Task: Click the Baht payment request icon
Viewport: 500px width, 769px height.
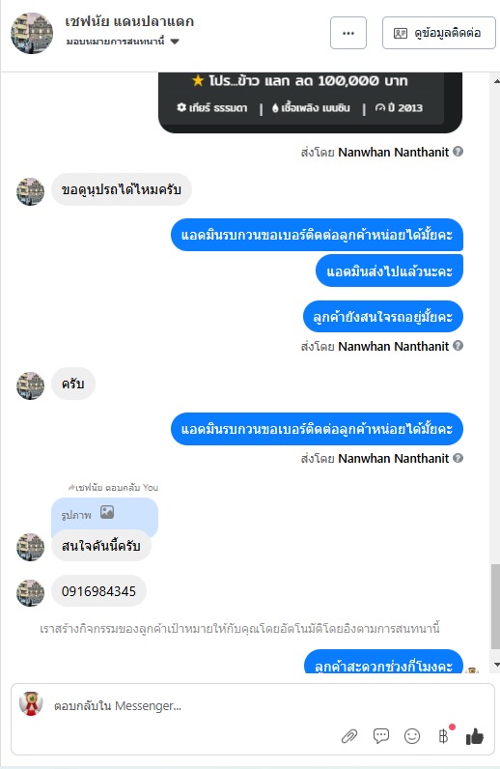Action: (443, 735)
